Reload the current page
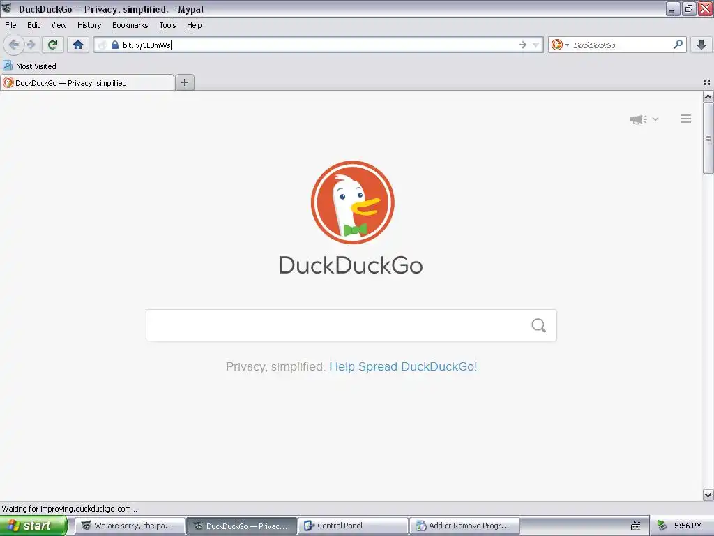714x536 pixels. pyautogui.click(x=53, y=45)
